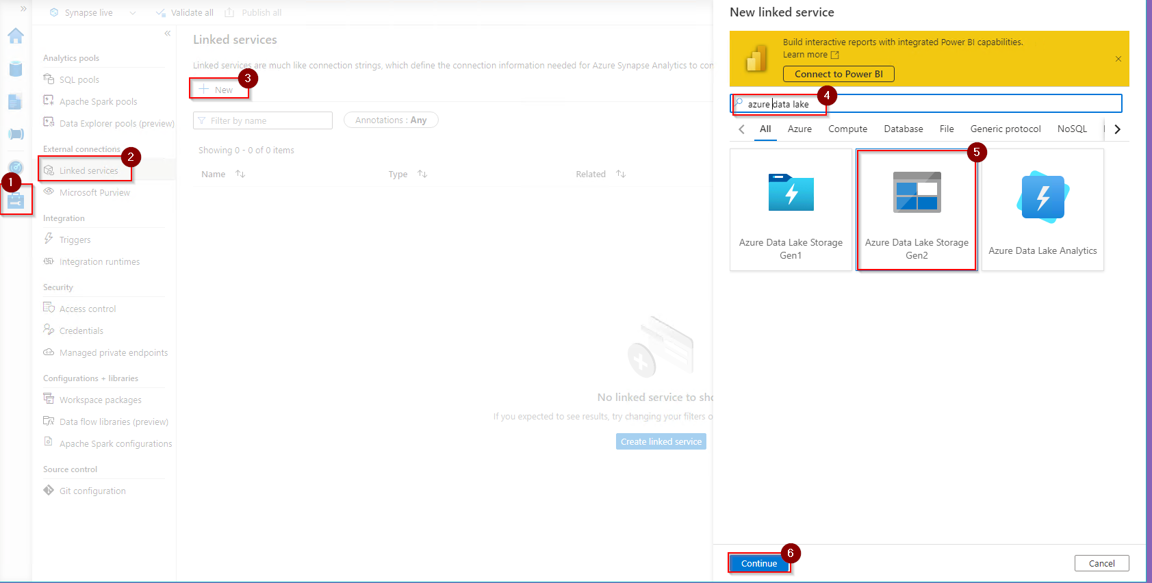Switch to the Compute tab
The image size is (1152, 583).
coord(847,129)
